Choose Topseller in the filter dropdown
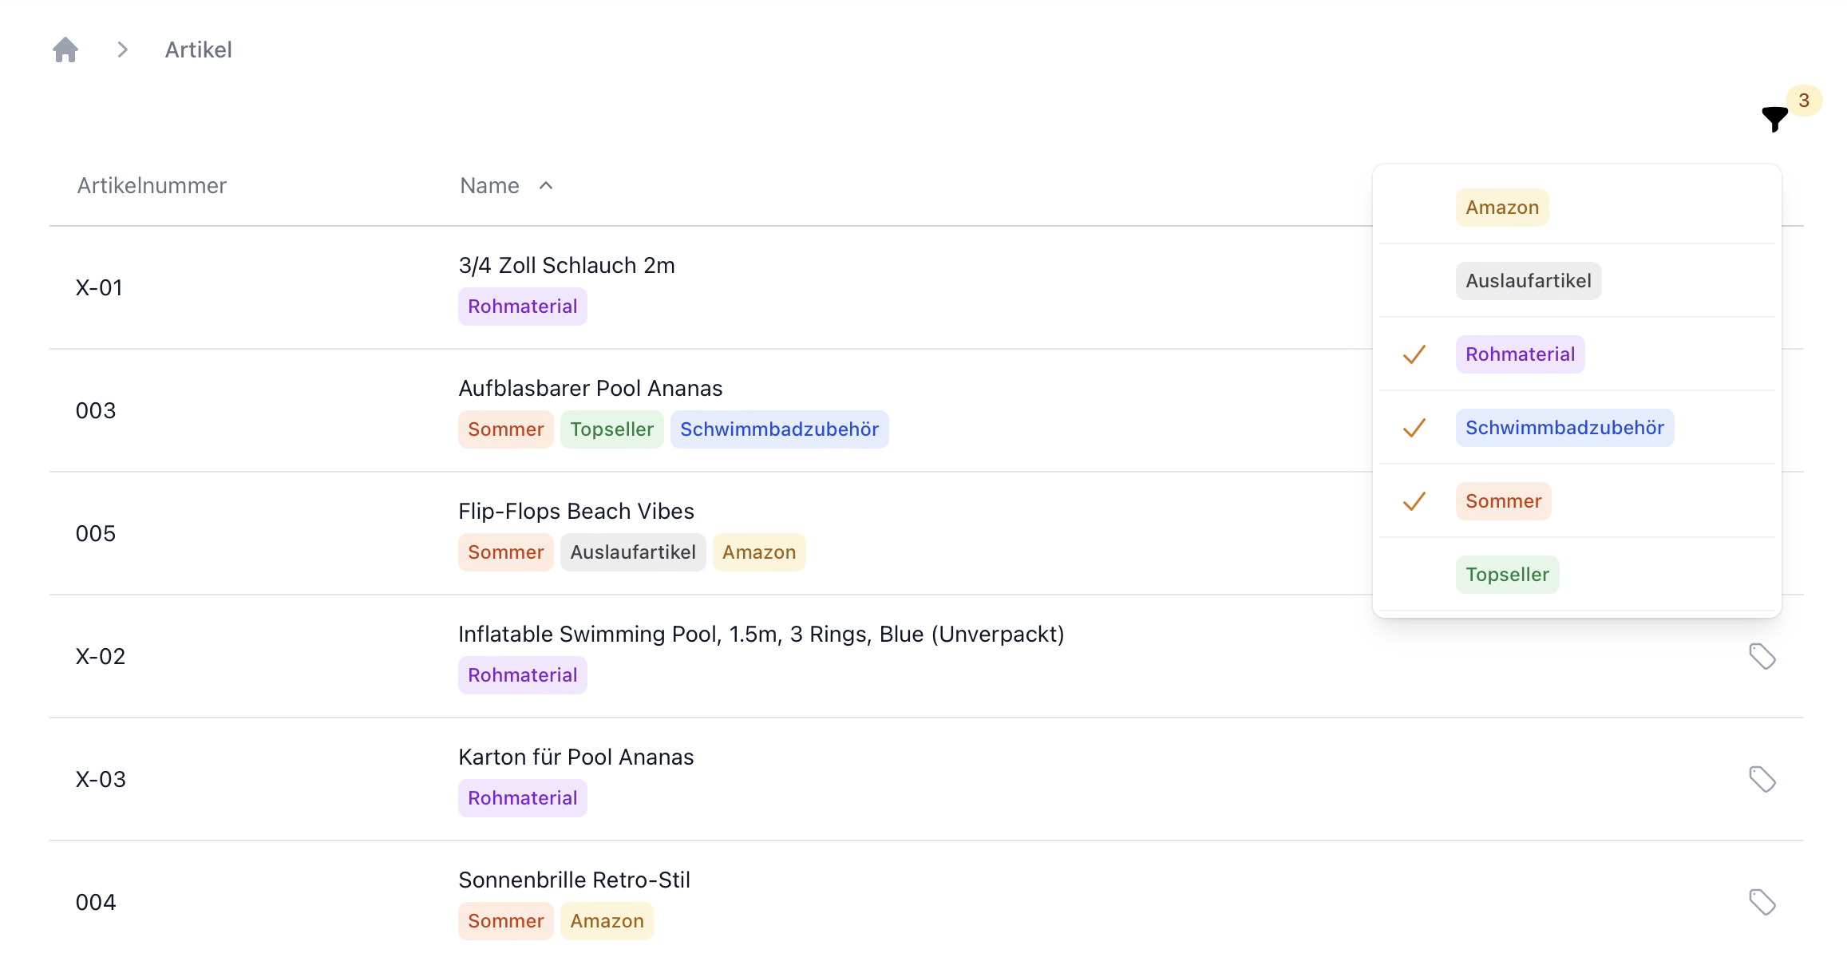This screenshot has width=1847, height=961. [1506, 575]
